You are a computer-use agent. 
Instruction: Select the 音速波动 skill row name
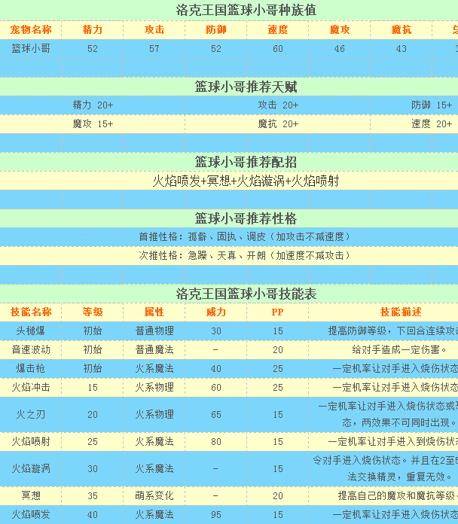click(x=31, y=349)
